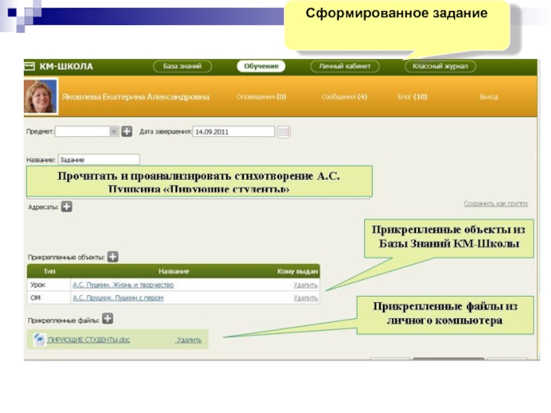551x413 pixels.
Task: Add a file with Прикрепленные файлы plus icon
Action: tap(107, 319)
